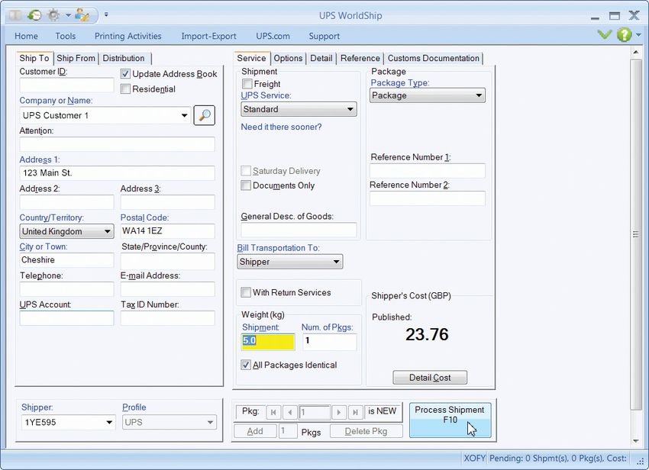This screenshot has height=470, width=649.
Task: Click the Process Shipment F10 button
Action: (x=450, y=420)
